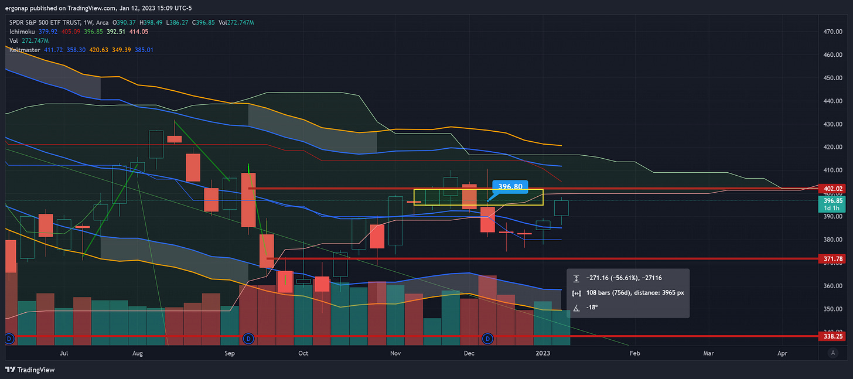Click the 108 bars (756d) measurement text
853x379 pixels.
pos(635,293)
